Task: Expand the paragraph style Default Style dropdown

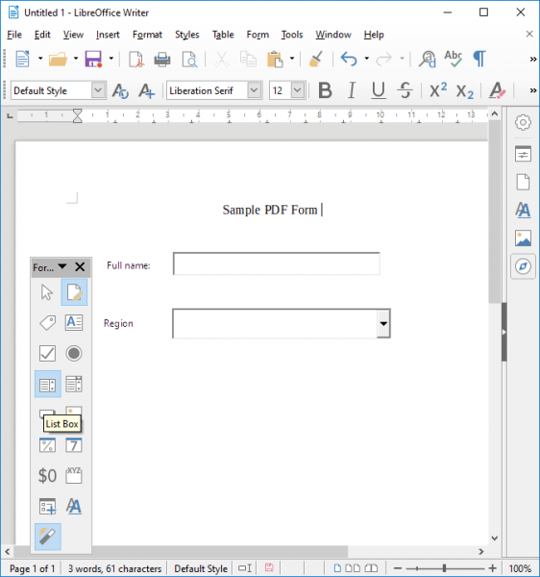Action: (98, 90)
